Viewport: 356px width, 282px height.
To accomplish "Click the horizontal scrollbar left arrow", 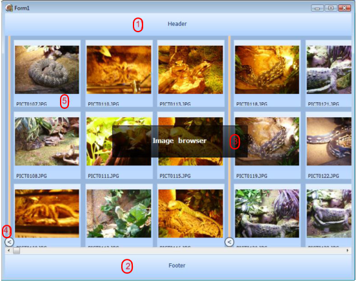I will click(x=8, y=250).
